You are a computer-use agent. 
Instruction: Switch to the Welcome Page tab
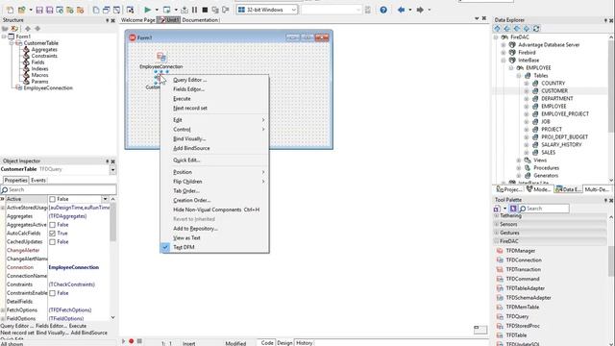[x=138, y=20]
